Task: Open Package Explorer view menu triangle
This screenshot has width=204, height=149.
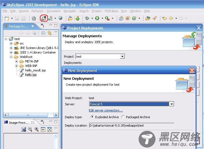Action: (x=56, y=32)
